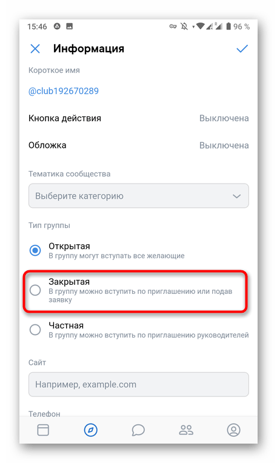The height and width of the screenshot is (463, 277).
Task: Tap the @club192670289 short name link
Action: coord(64,91)
